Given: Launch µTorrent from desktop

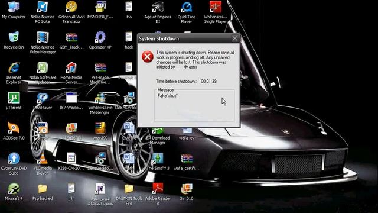Looking at the screenshot, I should pos(14,98).
